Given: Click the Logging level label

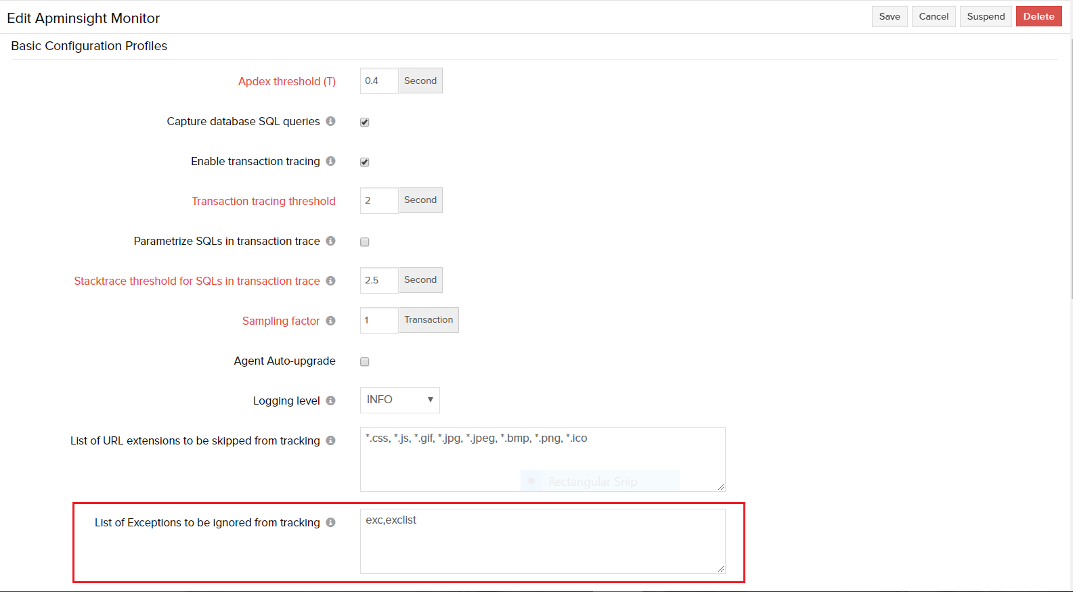Looking at the screenshot, I should point(286,401).
